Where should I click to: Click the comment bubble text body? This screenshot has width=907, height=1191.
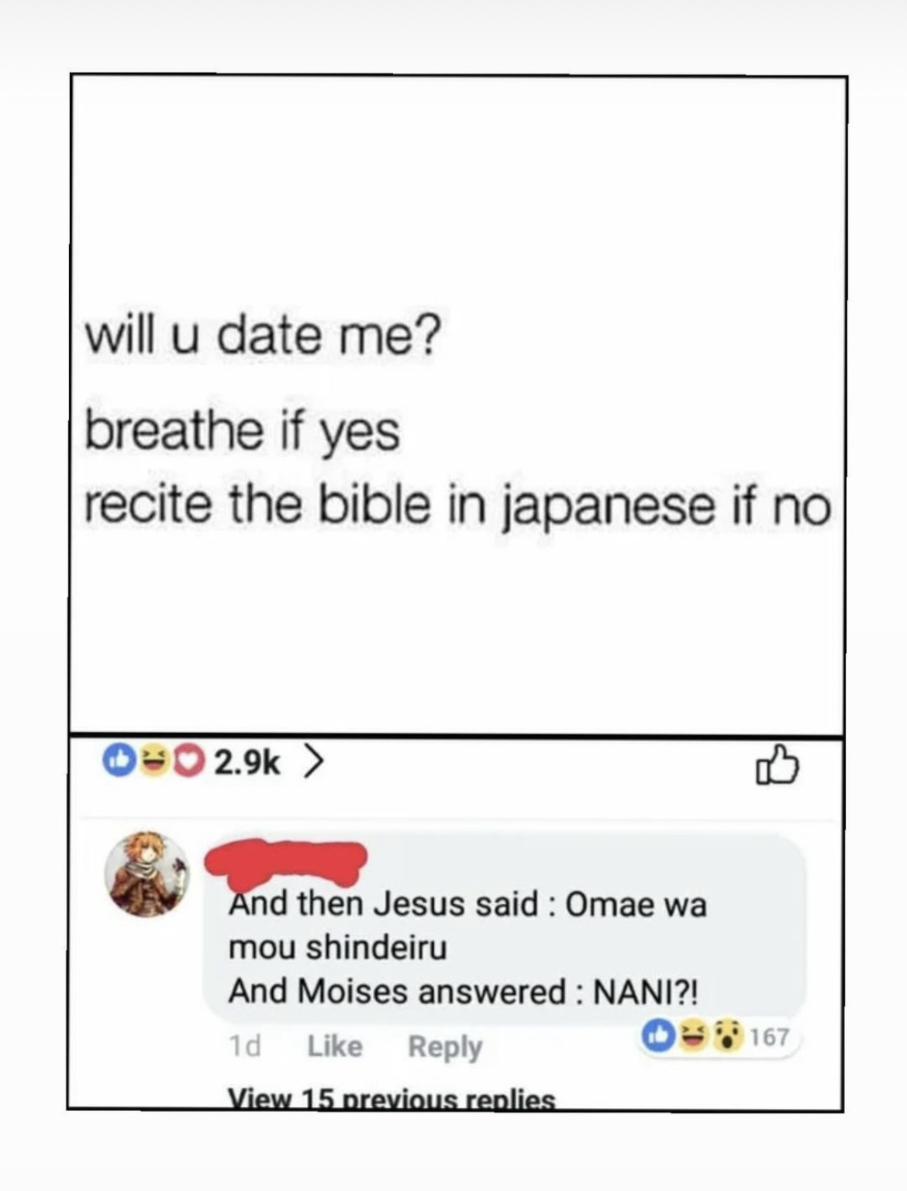[x=467, y=948]
